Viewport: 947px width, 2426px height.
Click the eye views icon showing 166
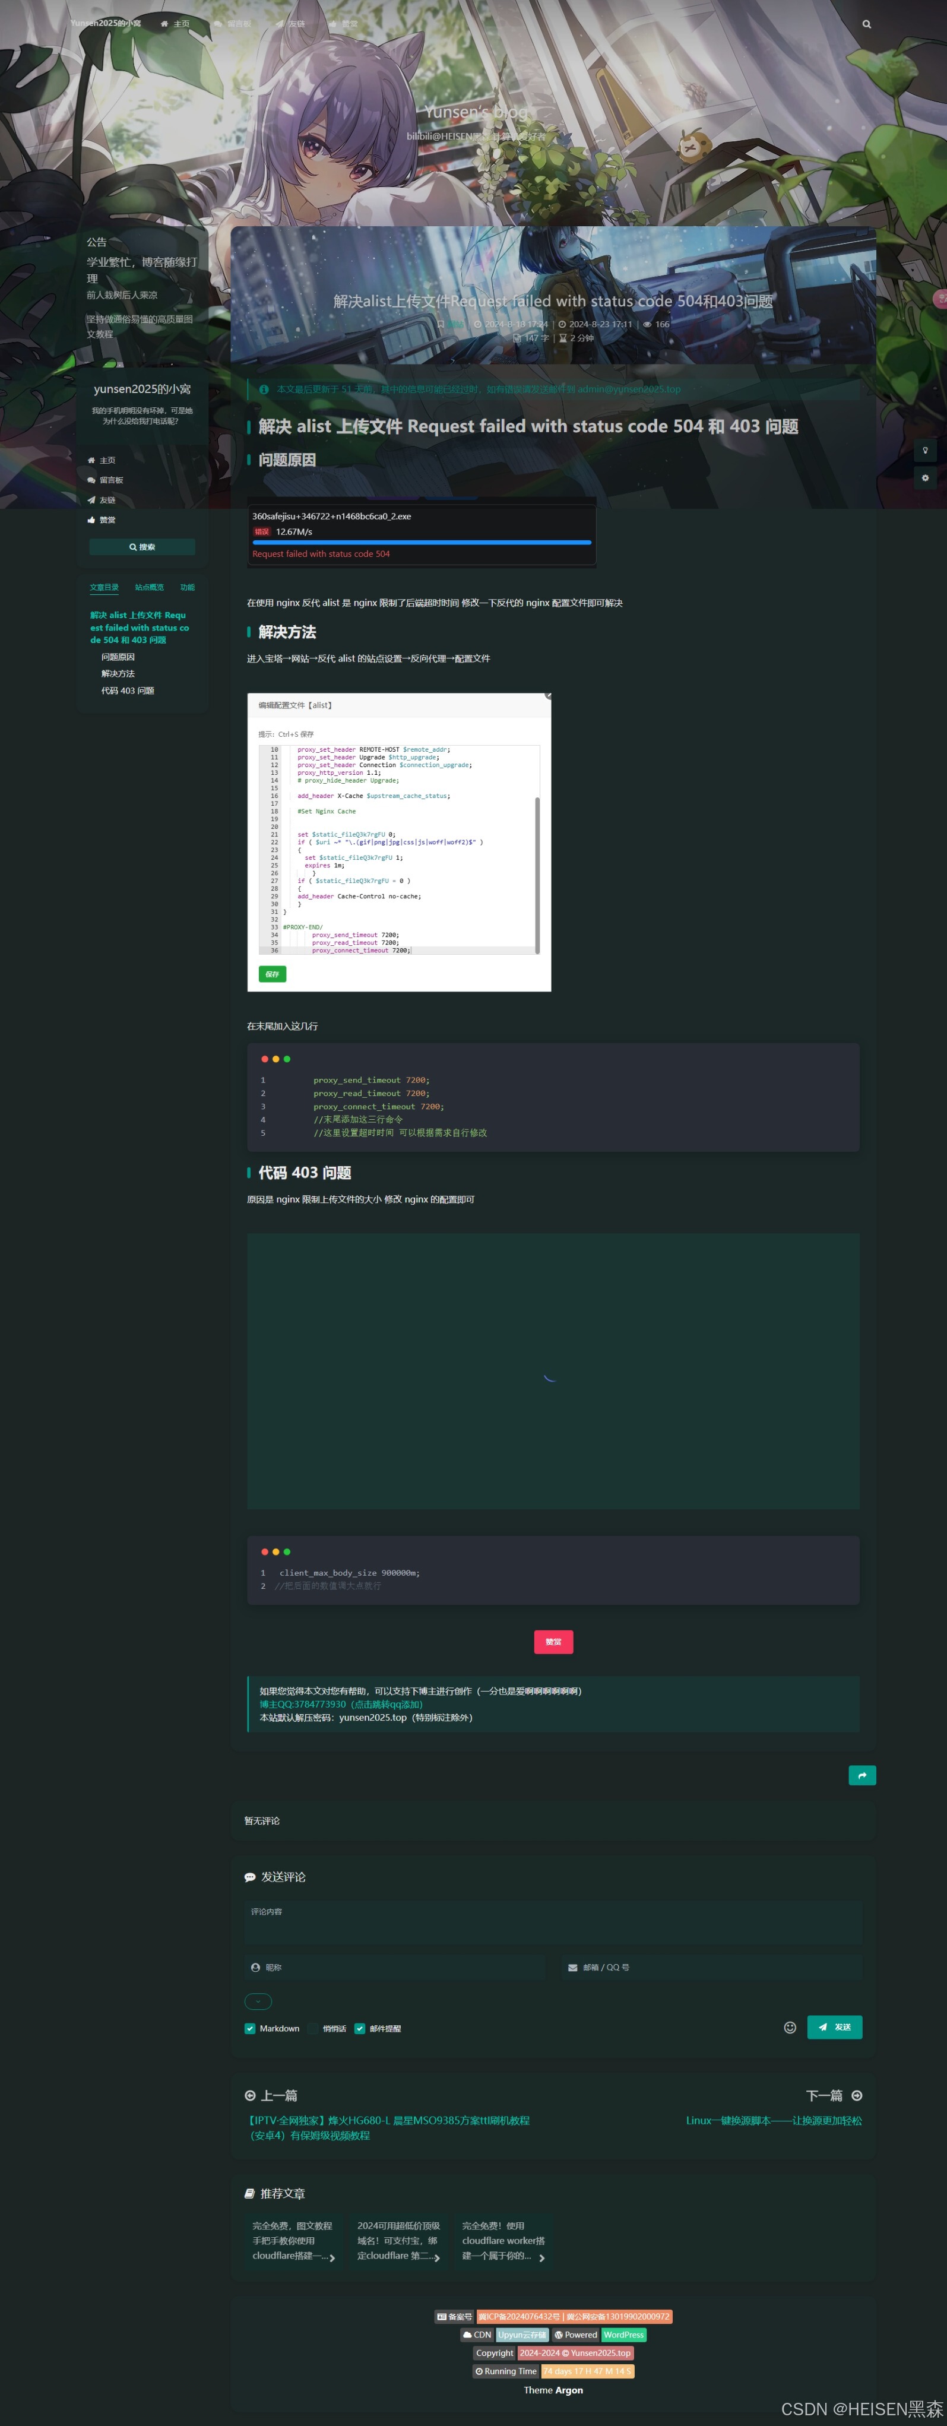(x=647, y=324)
